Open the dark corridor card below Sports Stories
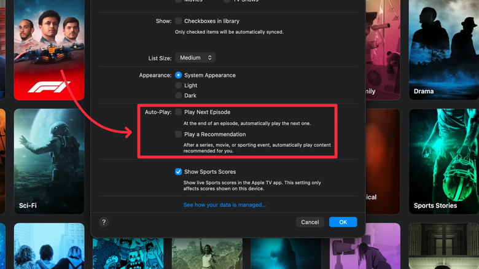479x269 pixels. pos(443,246)
